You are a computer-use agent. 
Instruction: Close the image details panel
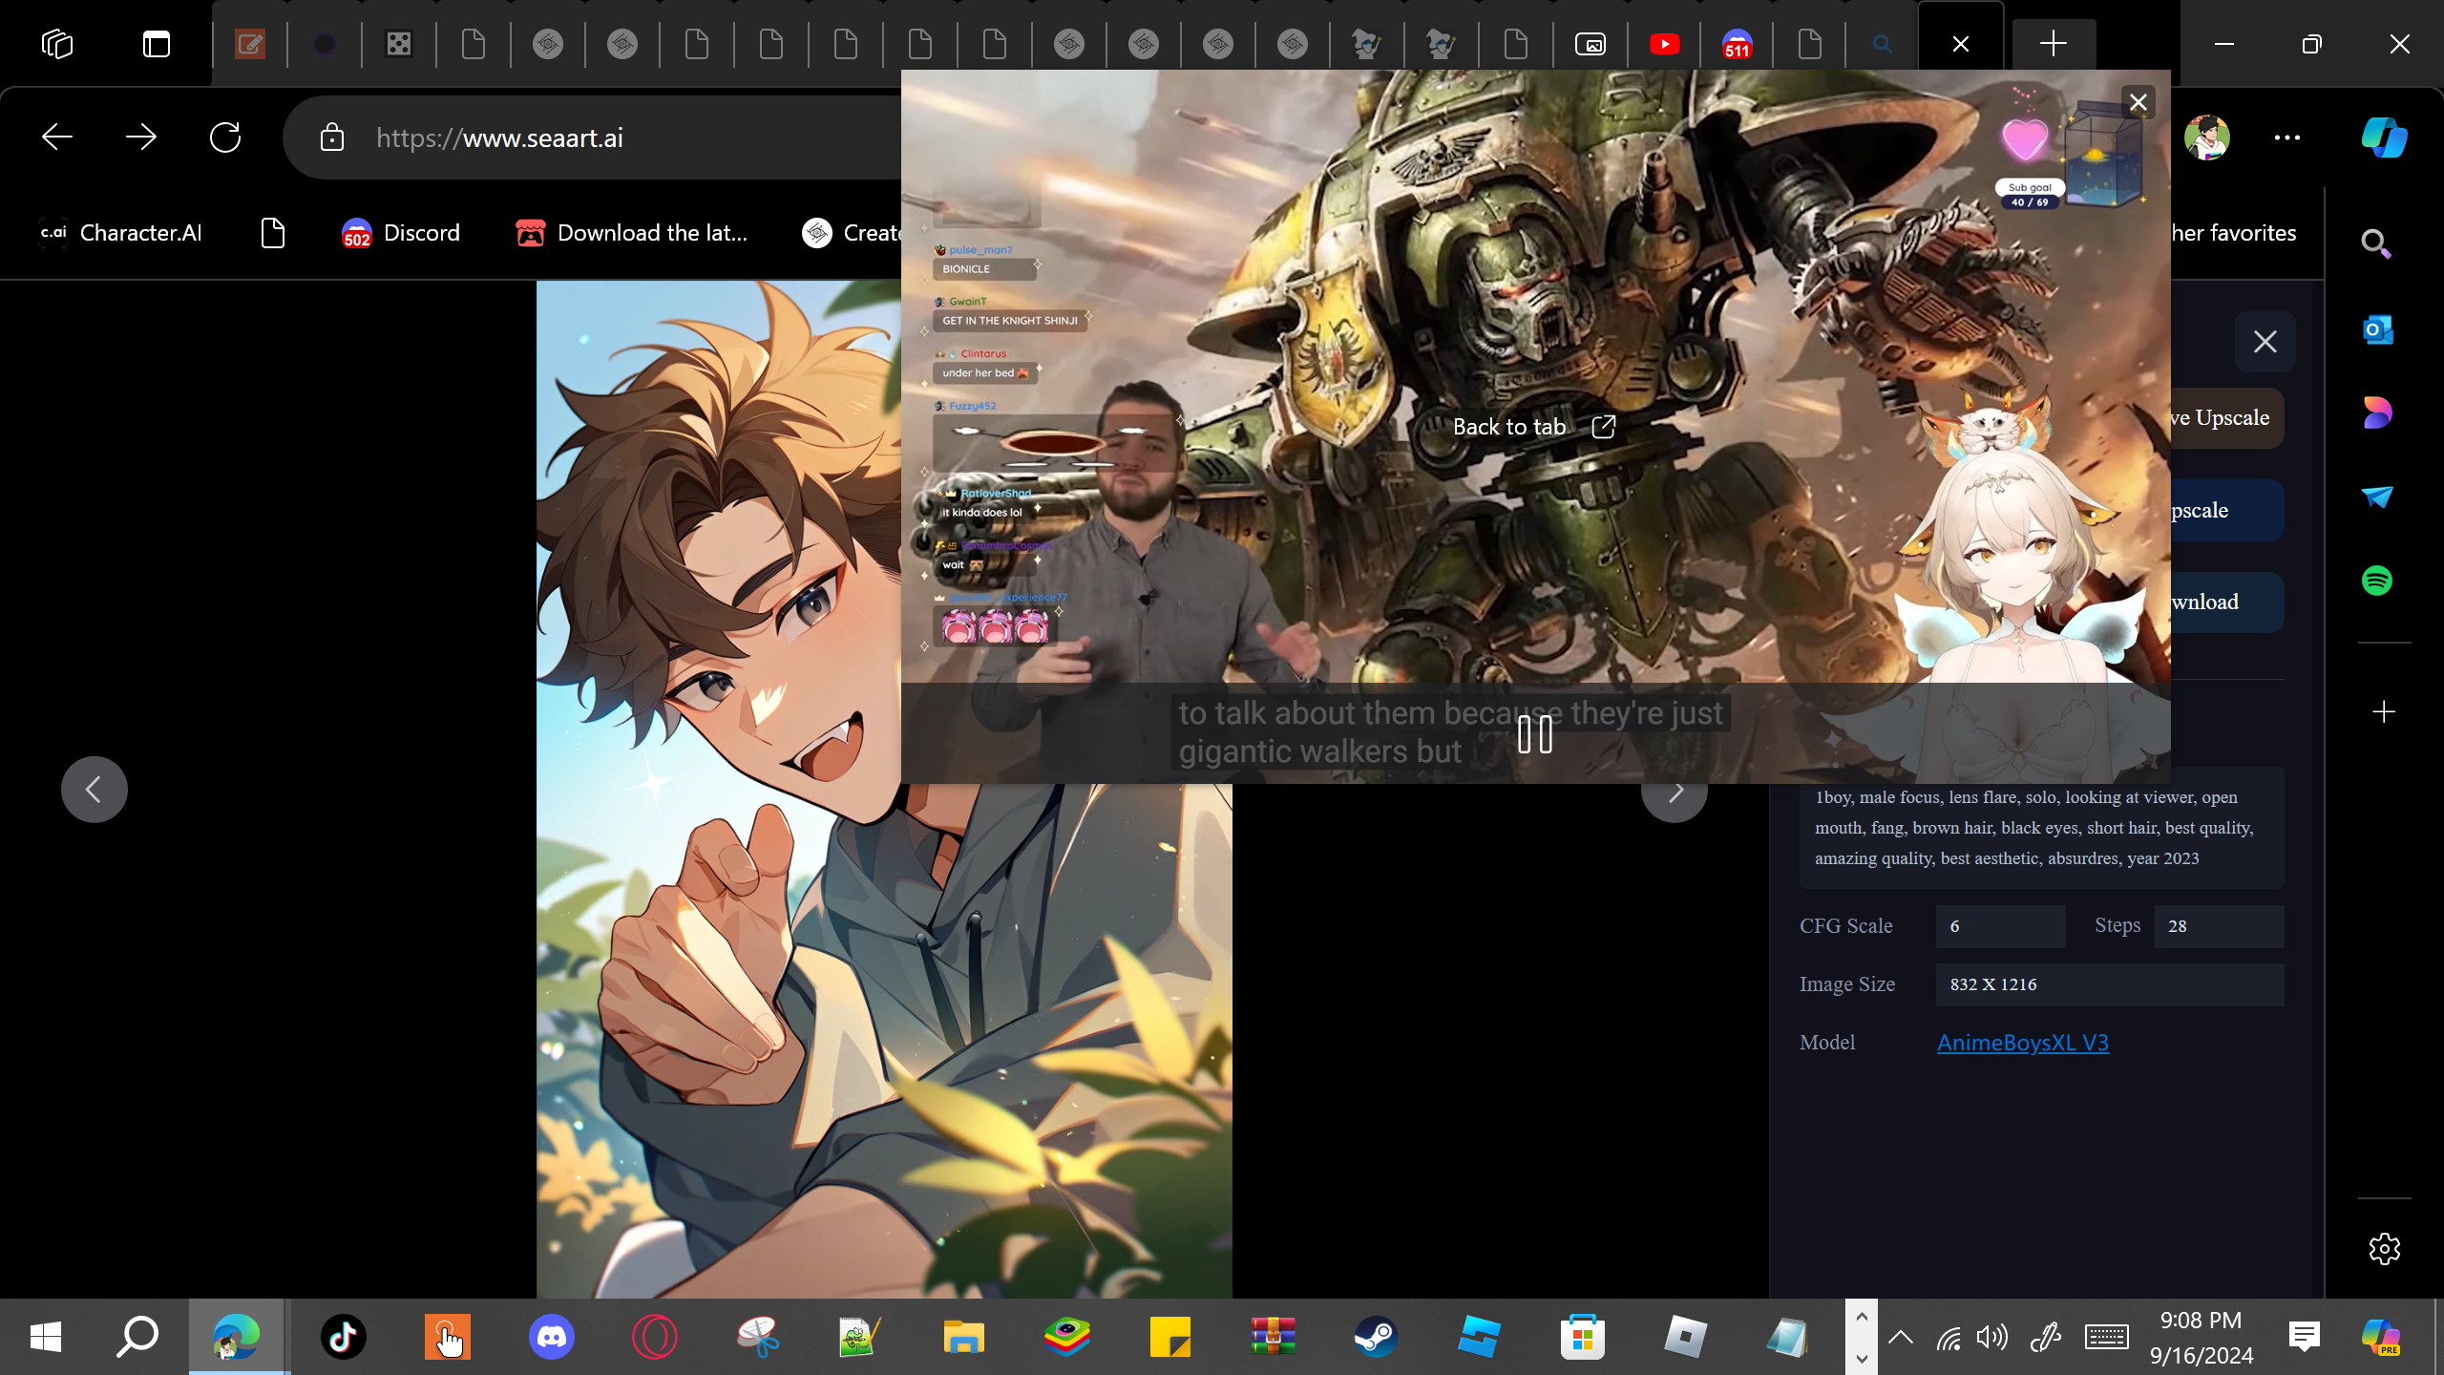(2265, 342)
